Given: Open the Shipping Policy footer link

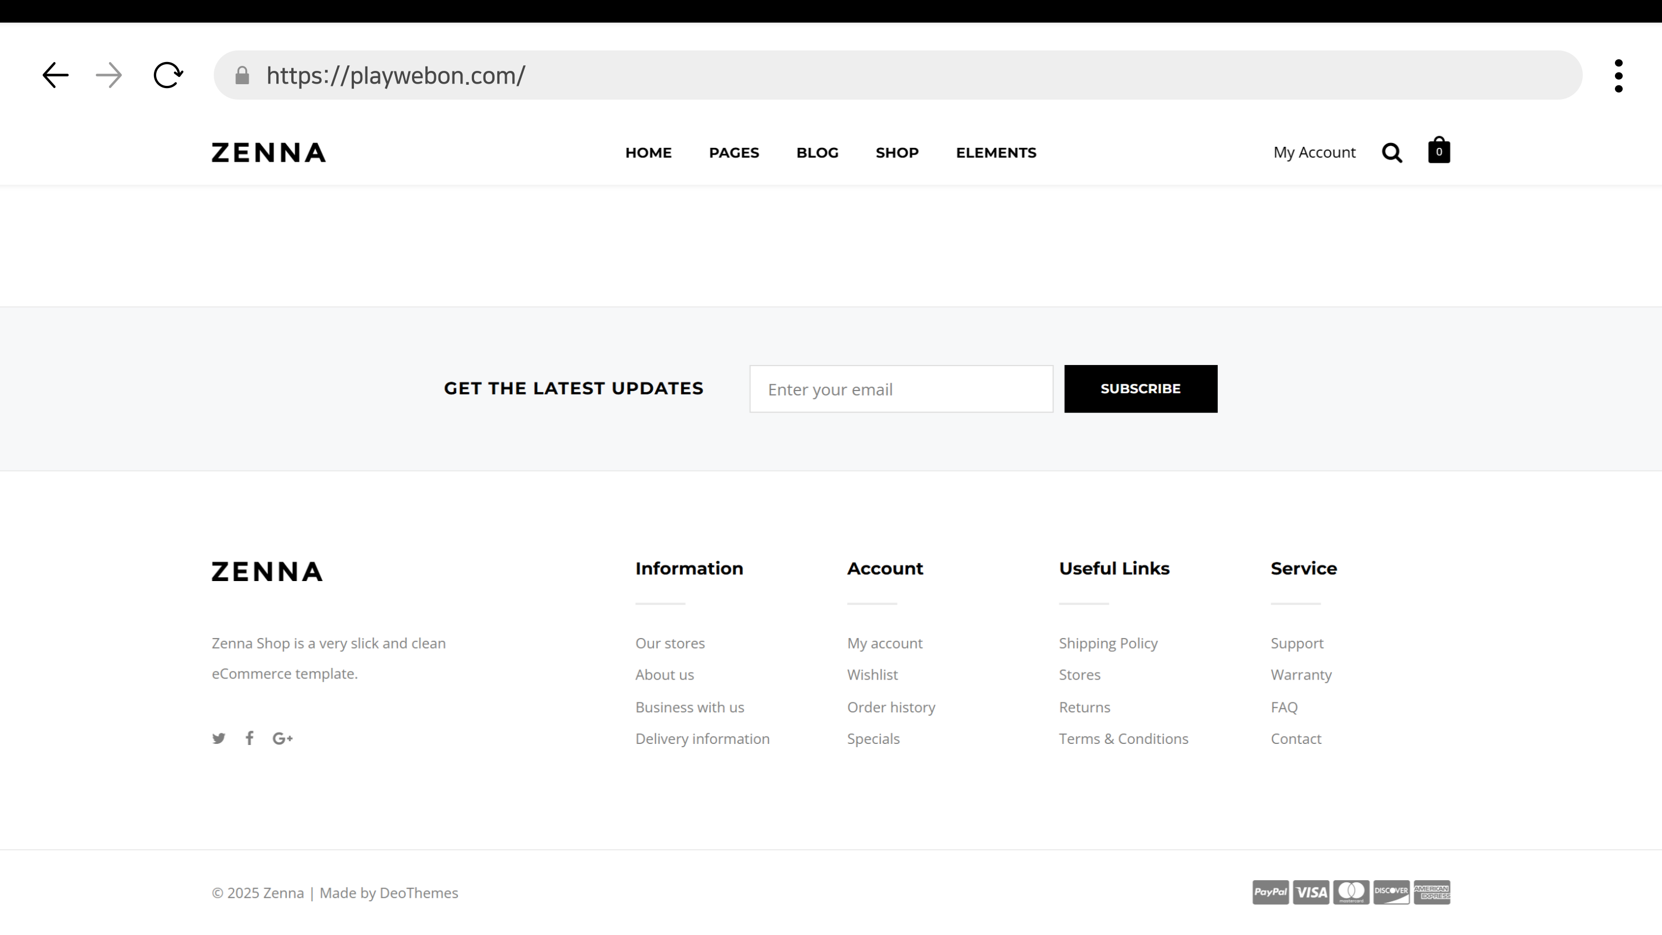Looking at the screenshot, I should (1108, 643).
